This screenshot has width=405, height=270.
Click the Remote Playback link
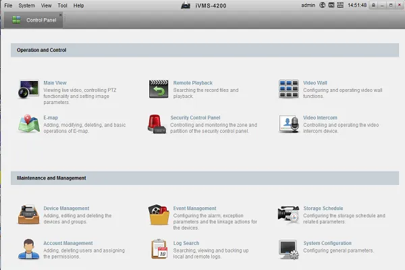193,83
